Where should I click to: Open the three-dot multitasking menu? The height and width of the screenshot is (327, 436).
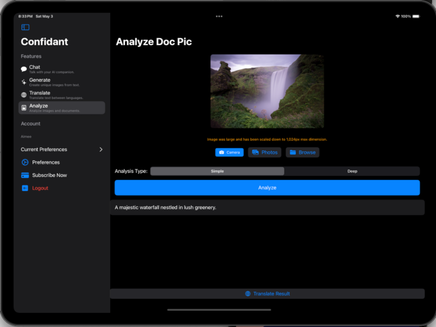(219, 16)
